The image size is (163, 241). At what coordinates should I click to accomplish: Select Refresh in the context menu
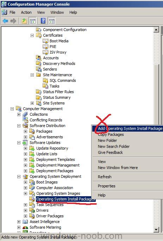(105, 177)
